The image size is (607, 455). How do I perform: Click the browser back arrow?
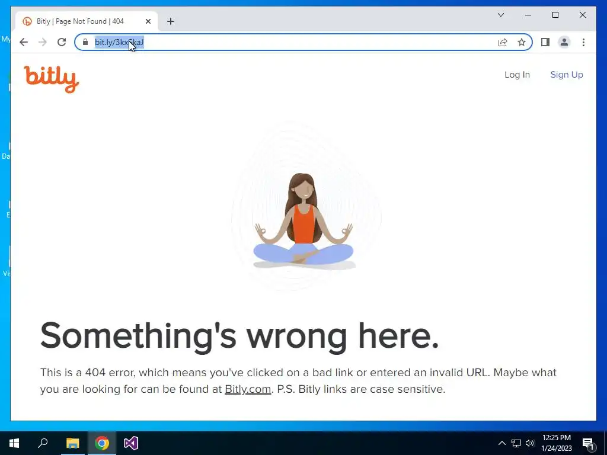[x=24, y=42]
